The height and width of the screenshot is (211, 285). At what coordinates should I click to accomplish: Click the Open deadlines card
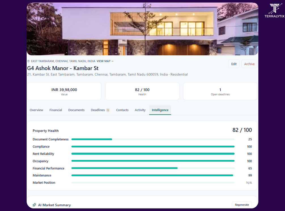tap(220, 91)
